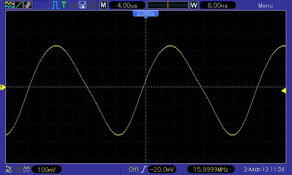292x175 pixels.
Task: Click the square wave digital filter icon
Action: pyautogui.click(x=26, y=169)
